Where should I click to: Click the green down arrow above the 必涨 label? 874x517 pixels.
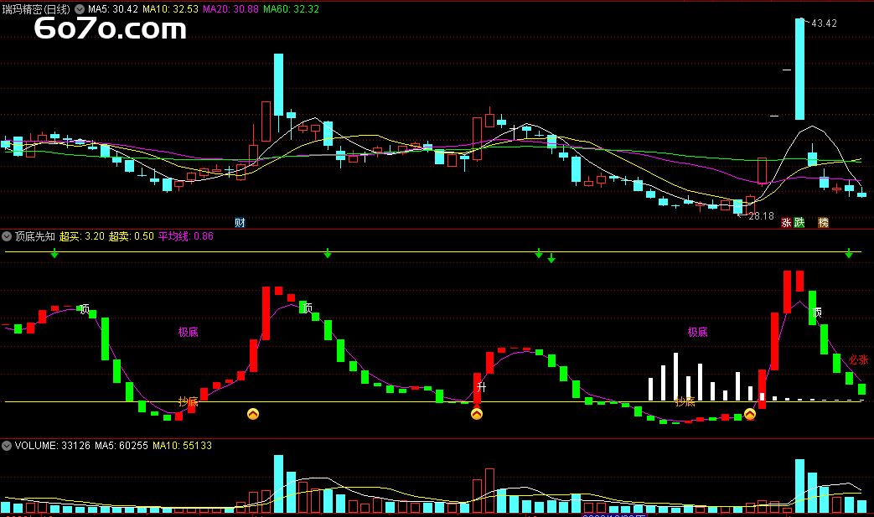[x=849, y=254]
